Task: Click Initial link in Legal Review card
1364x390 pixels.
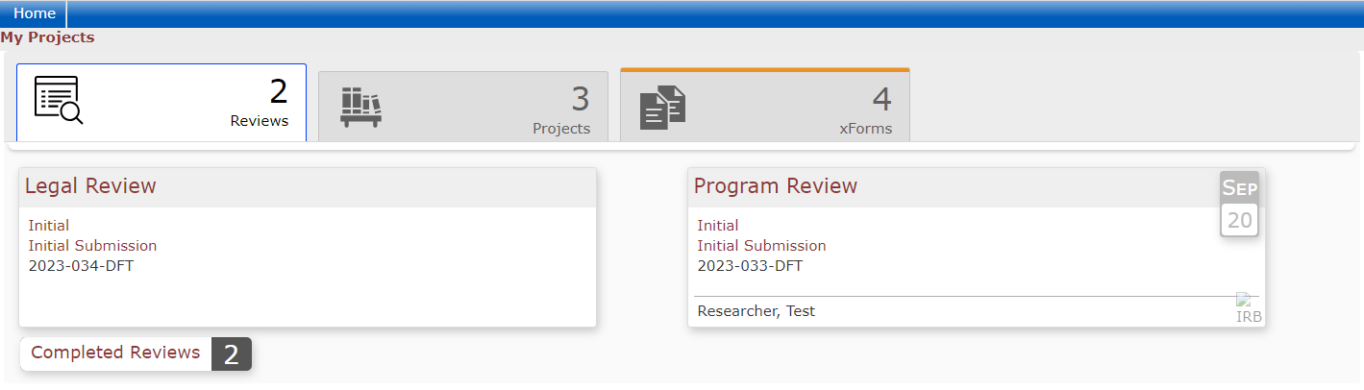Action: click(x=49, y=226)
